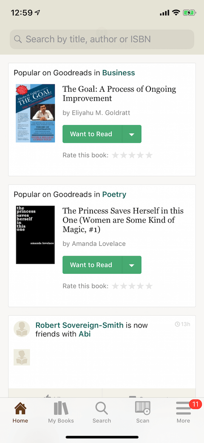Tap Abi's small avatar thumbnail
Image resolution: width=204 pixels, height=443 pixels.
(22, 357)
